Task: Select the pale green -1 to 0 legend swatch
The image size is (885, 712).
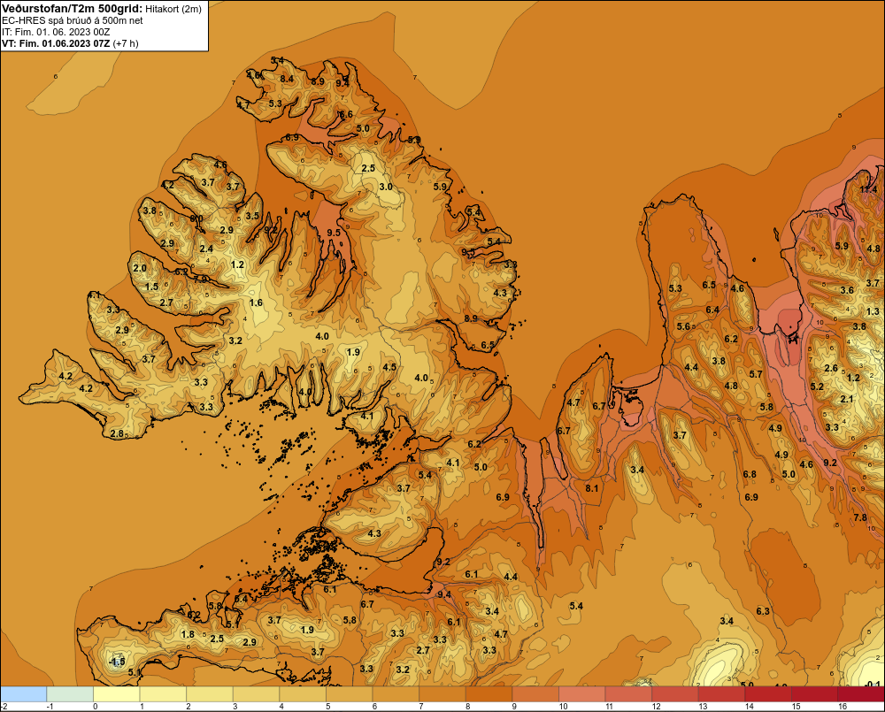Action: [70, 694]
